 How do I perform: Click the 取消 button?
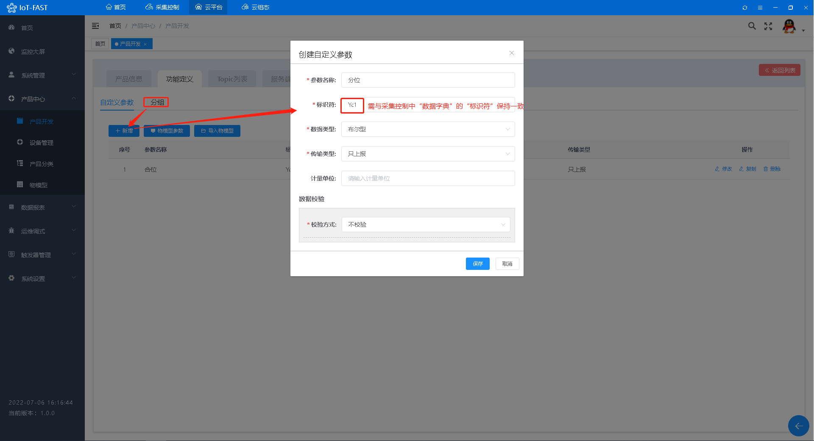(507, 263)
